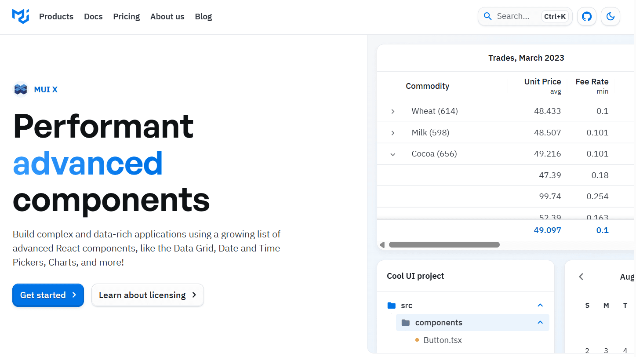Click the src folder icon
The width and height of the screenshot is (636, 357).
click(x=392, y=305)
